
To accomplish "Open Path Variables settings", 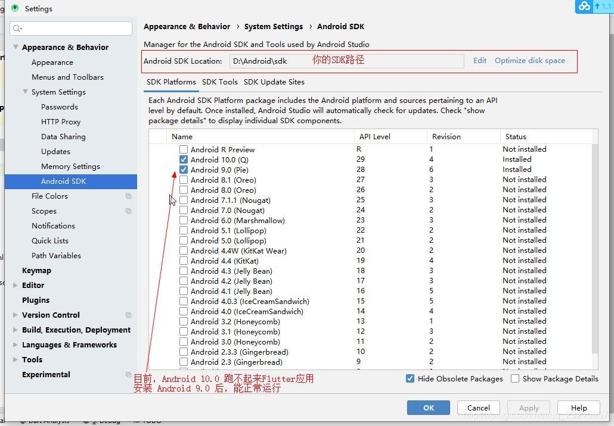I will pyautogui.click(x=57, y=255).
